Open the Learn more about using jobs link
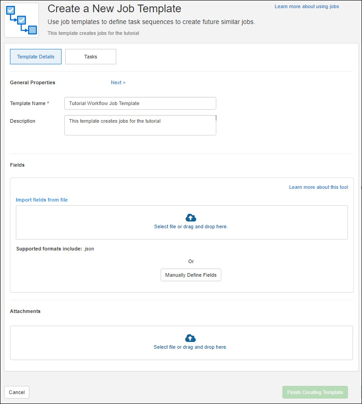Viewport: 362px width, 404px height. [306, 6]
